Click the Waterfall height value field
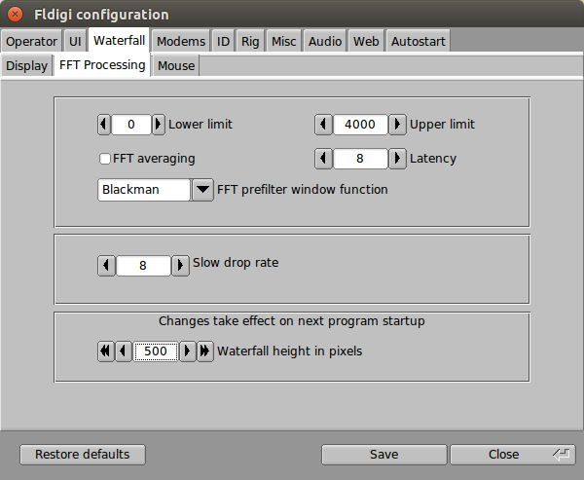Screen dimensions: 584x480 (x=155, y=351)
